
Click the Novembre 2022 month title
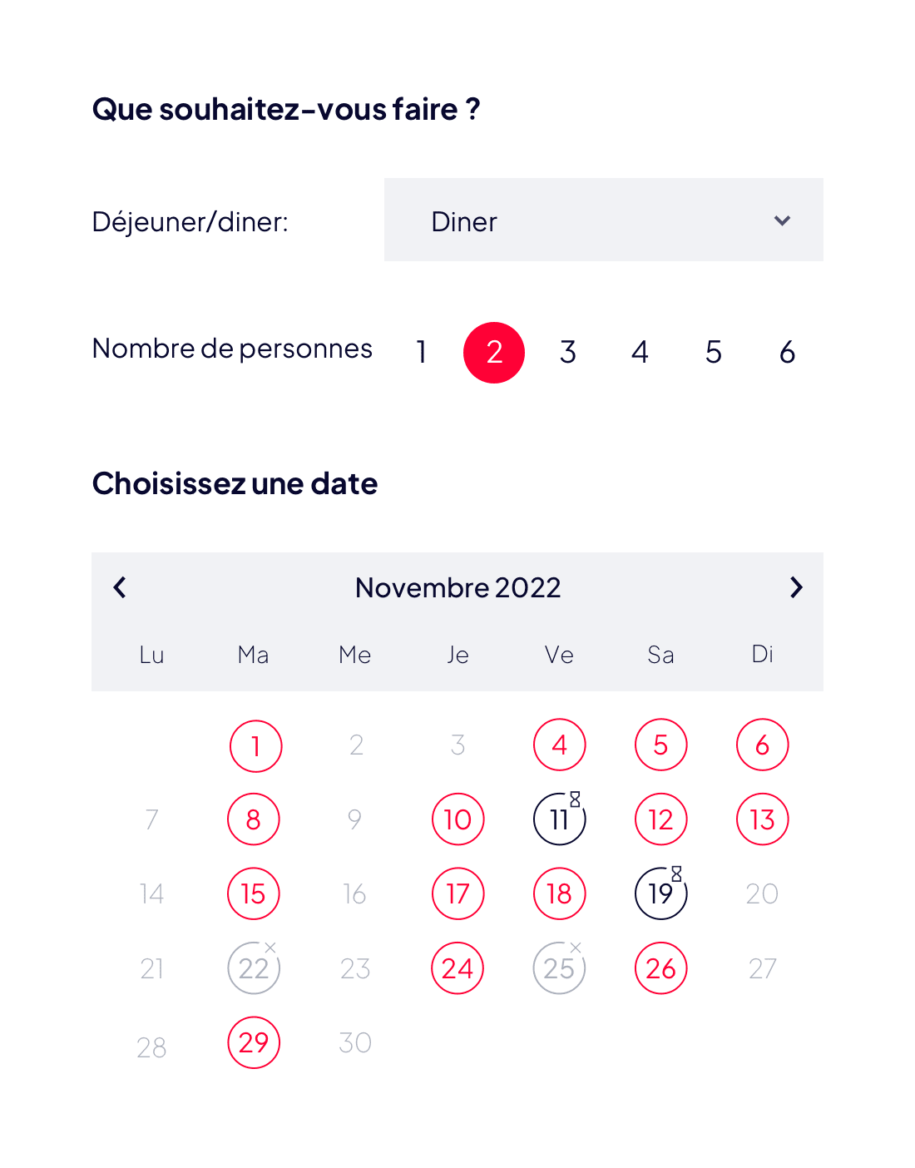457,587
